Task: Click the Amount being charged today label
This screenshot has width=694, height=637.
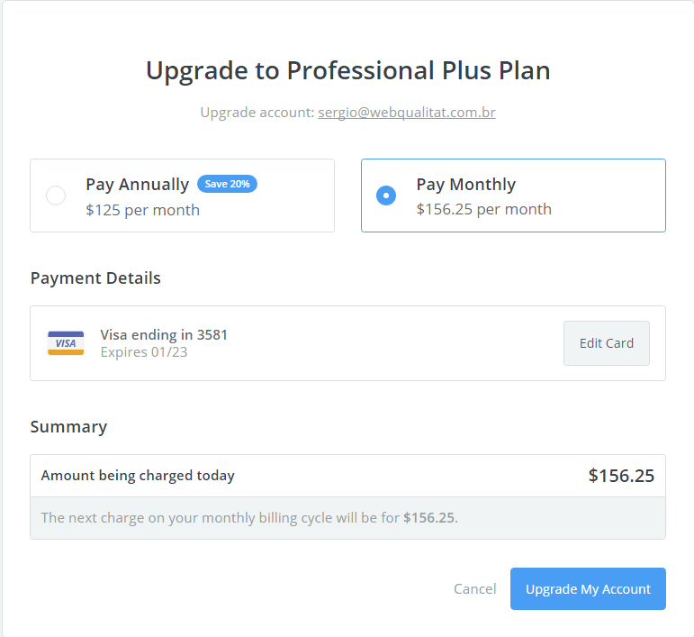Action: pyautogui.click(x=138, y=476)
